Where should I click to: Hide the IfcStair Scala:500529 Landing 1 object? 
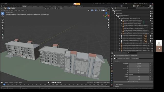click(x=152, y=25)
